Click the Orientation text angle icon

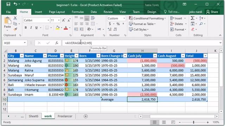[x=89, y=29]
